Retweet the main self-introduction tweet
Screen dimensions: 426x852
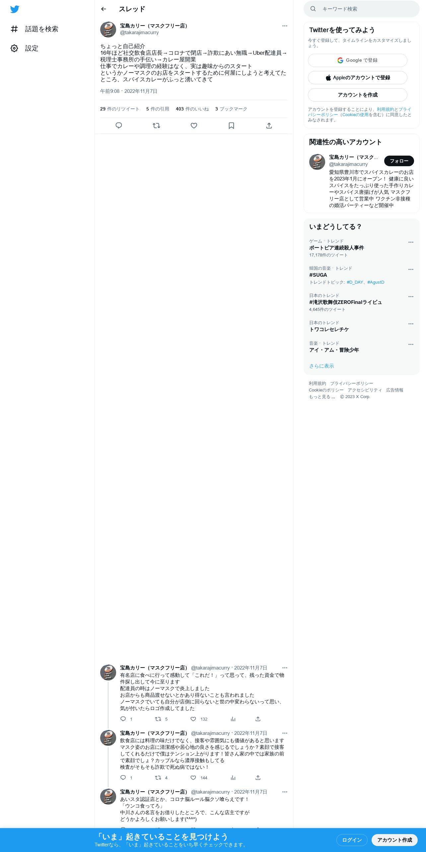(156, 125)
